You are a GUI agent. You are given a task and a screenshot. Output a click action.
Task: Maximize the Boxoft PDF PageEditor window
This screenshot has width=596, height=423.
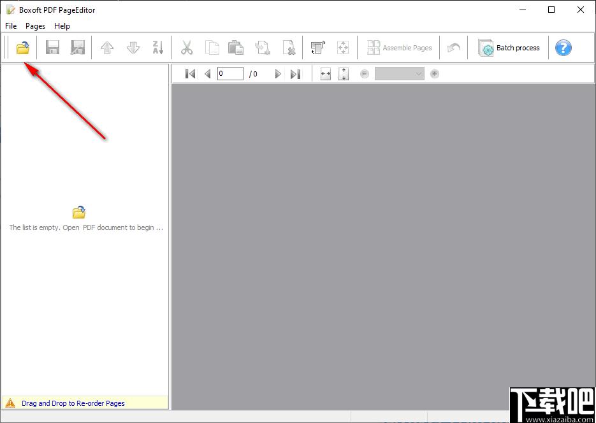(x=551, y=10)
